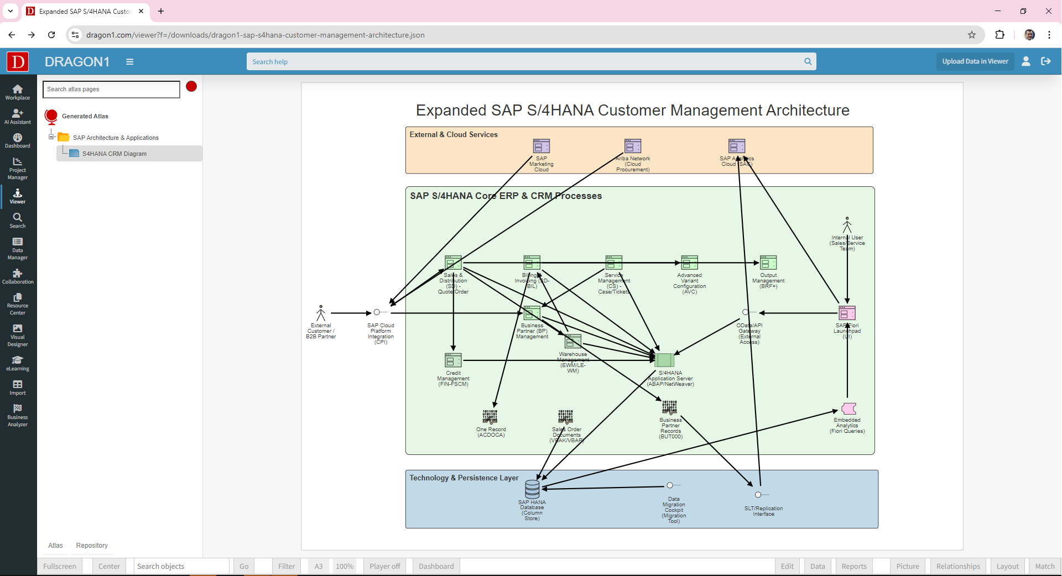Open the Workplace sidebar icon
The image size is (1062, 576).
[18, 92]
